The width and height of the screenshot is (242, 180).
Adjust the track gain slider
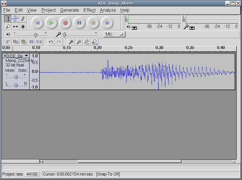click(16, 77)
